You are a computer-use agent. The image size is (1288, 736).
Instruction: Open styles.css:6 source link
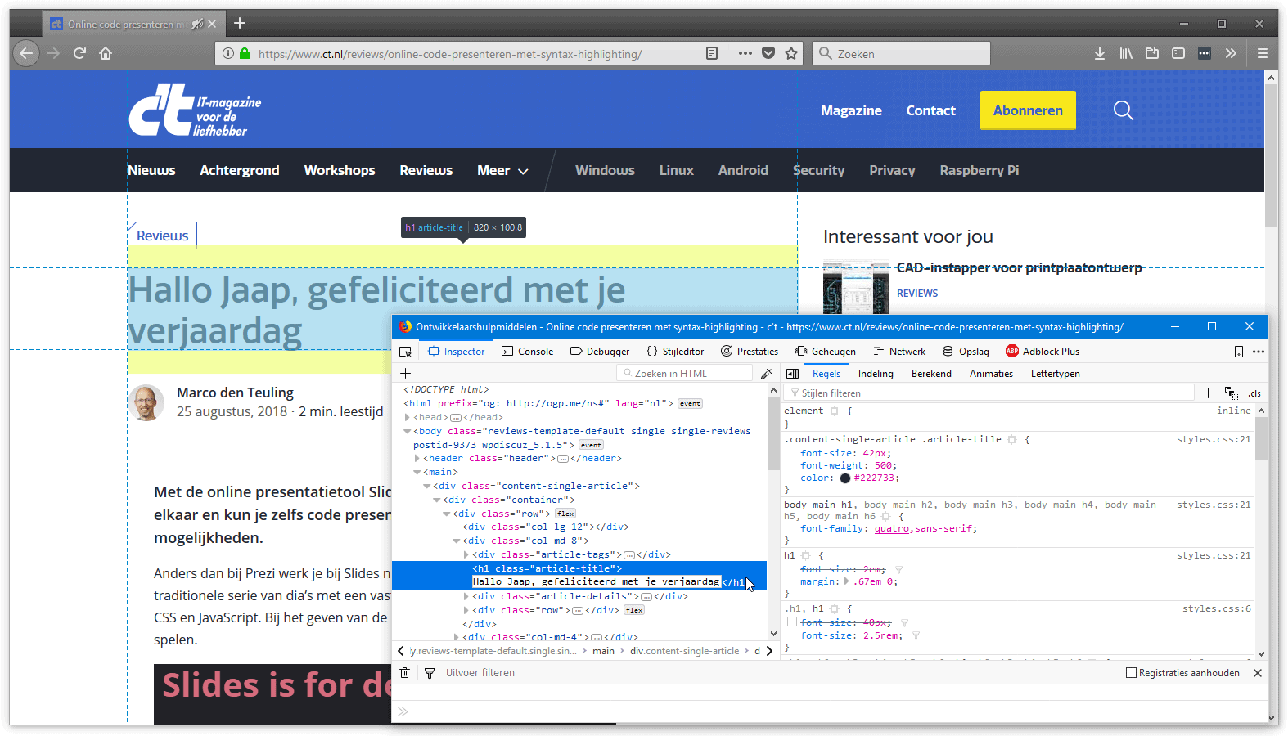[x=1216, y=608]
